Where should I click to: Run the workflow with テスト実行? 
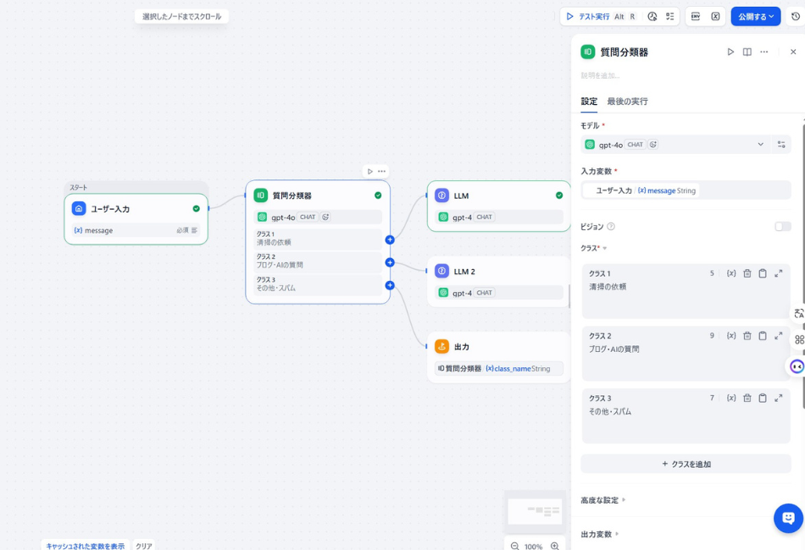pyautogui.click(x=593, y=16)
